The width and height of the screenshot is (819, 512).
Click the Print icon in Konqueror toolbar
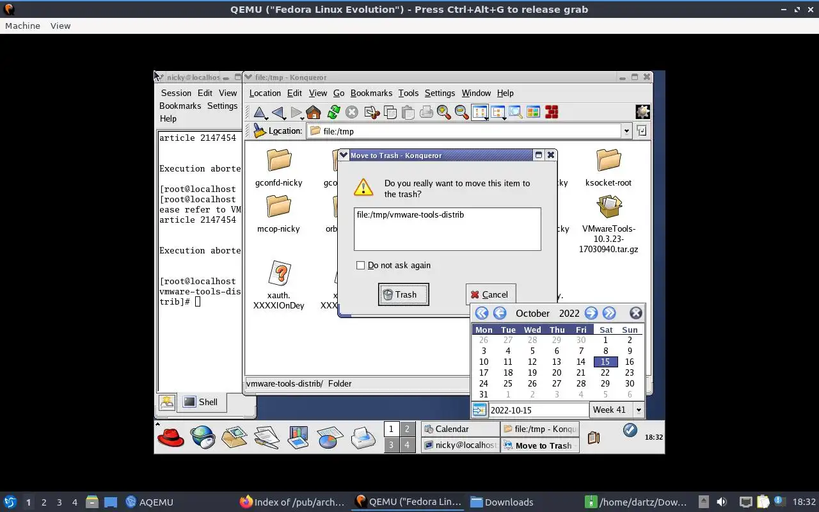[x=426, y=113]
